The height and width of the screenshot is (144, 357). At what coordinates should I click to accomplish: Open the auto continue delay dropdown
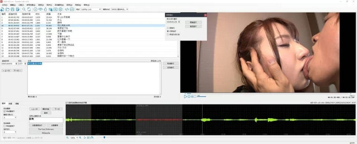tap(10, 132)
